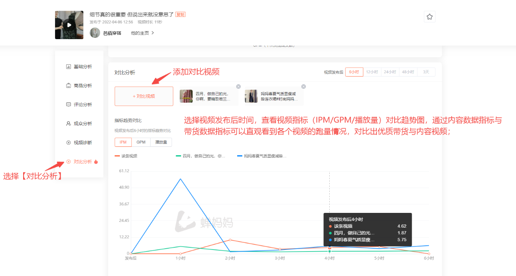Remove the 四月，做自己的光 comparison video
Image resolution: width=516 pixels, height=276 pixels.
(238, 86)
